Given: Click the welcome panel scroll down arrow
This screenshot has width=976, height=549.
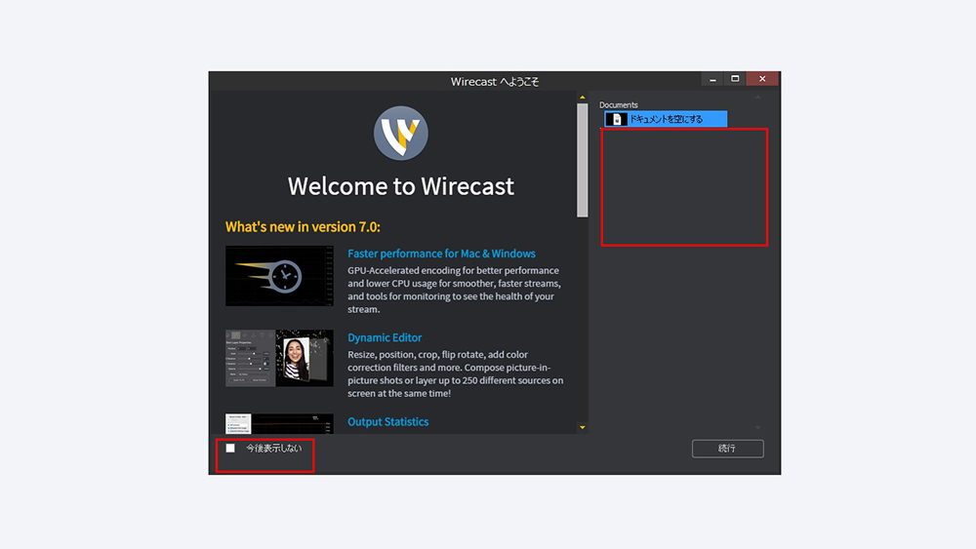Looking at the screenshot, I should pyautogui.click(x=582, y=427).
